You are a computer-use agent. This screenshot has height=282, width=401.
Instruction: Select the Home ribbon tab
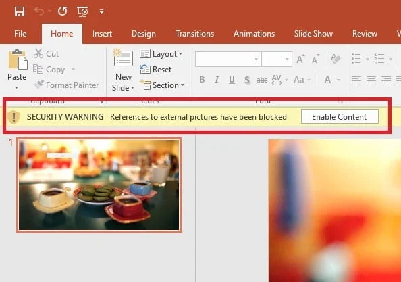[x=62, y=34]
